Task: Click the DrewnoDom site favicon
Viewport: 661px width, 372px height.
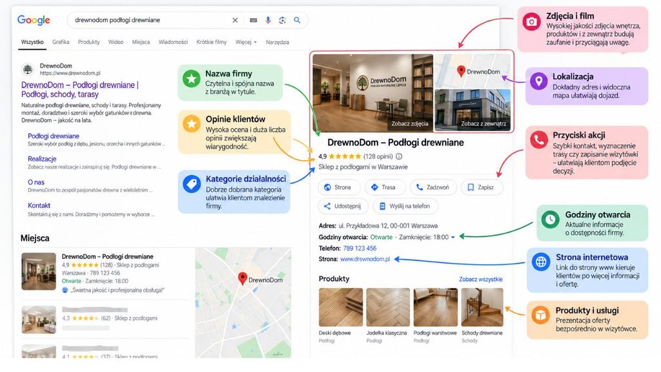Action: tap(28, 68)
